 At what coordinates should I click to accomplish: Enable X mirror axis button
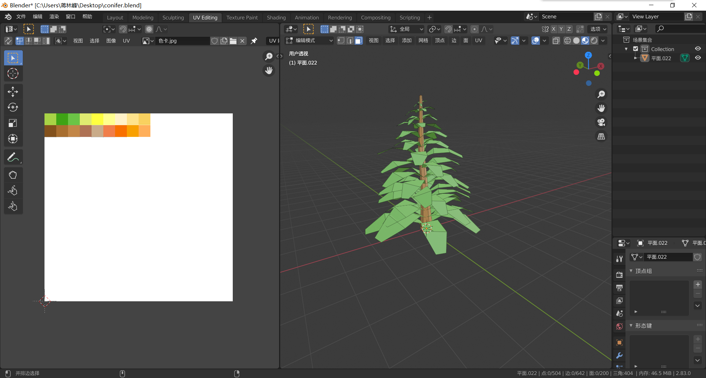[553, 29]
